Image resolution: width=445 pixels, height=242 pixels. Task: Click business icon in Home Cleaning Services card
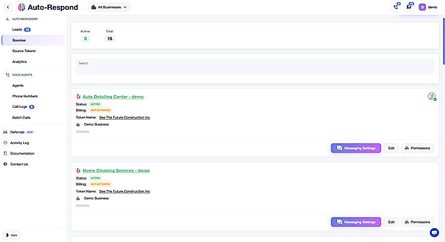(x=78, y=199)
